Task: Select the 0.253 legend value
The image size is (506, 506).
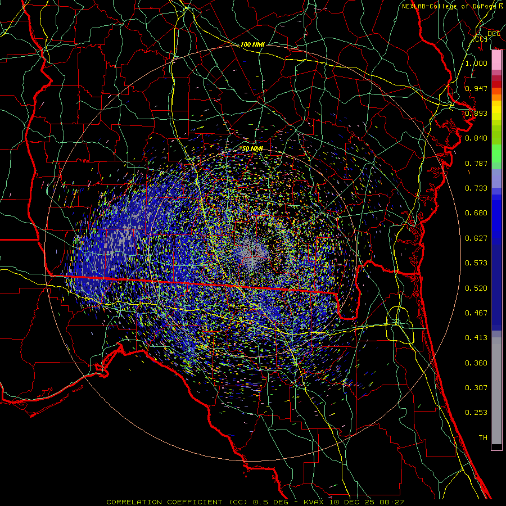Action: [476, 413]
